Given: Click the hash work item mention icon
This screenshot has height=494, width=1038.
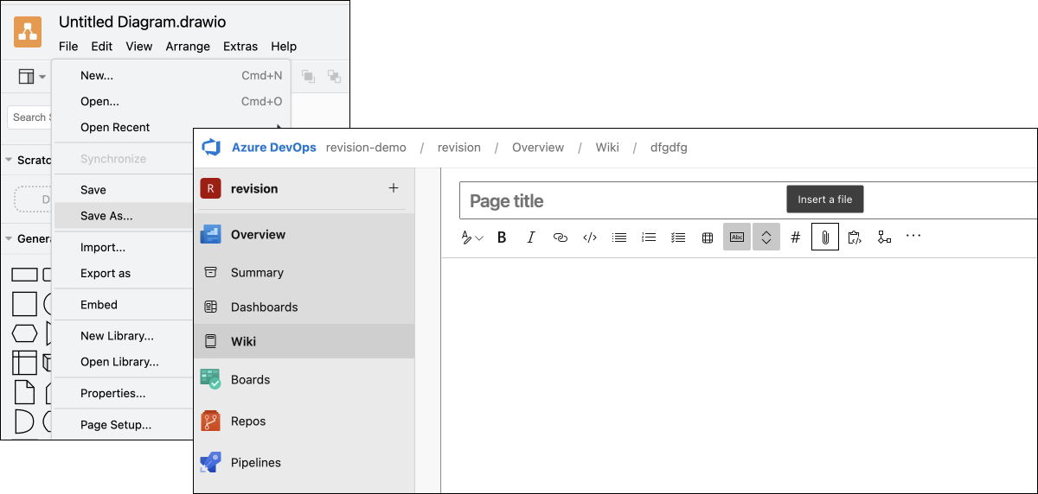Looking at the screenshot, I should (x=796, y=237).
